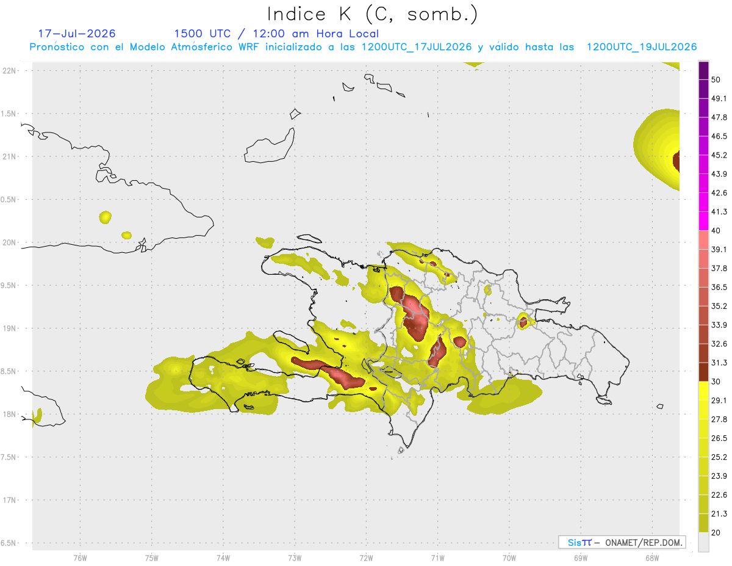Click the legend value "25.2"
Viewport: 732px width, 566px height.
click(719, 457)
